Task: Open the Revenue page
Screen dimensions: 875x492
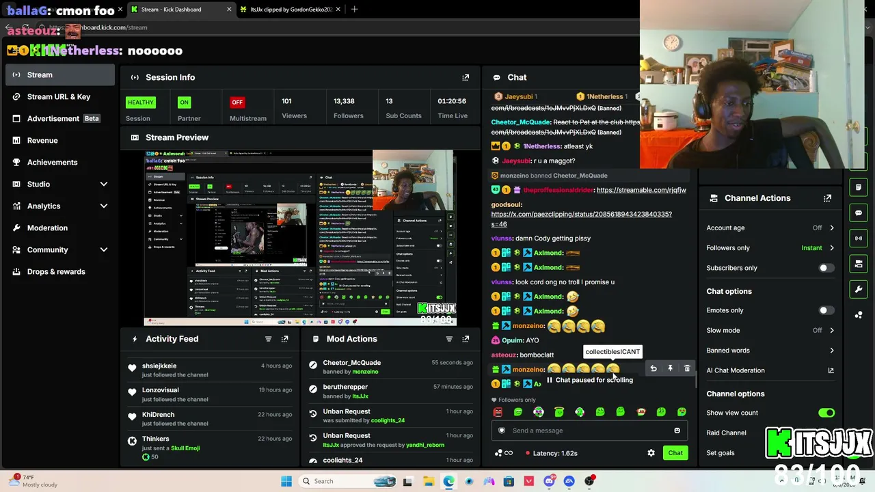Action: 60,140
